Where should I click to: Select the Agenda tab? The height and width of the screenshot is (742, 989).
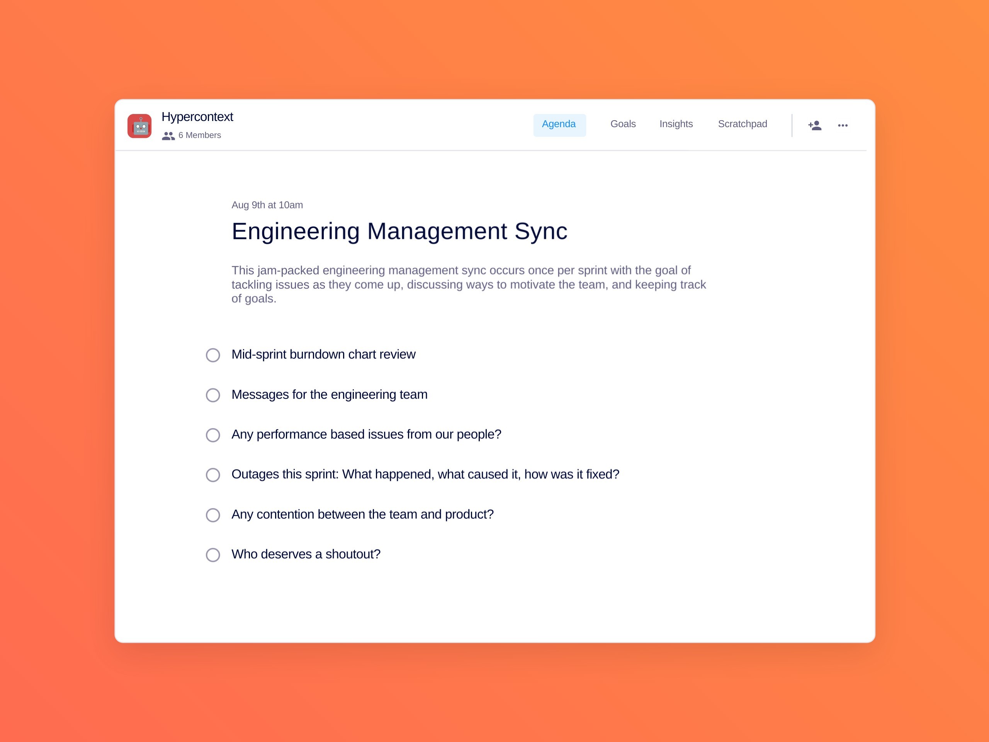560,124
